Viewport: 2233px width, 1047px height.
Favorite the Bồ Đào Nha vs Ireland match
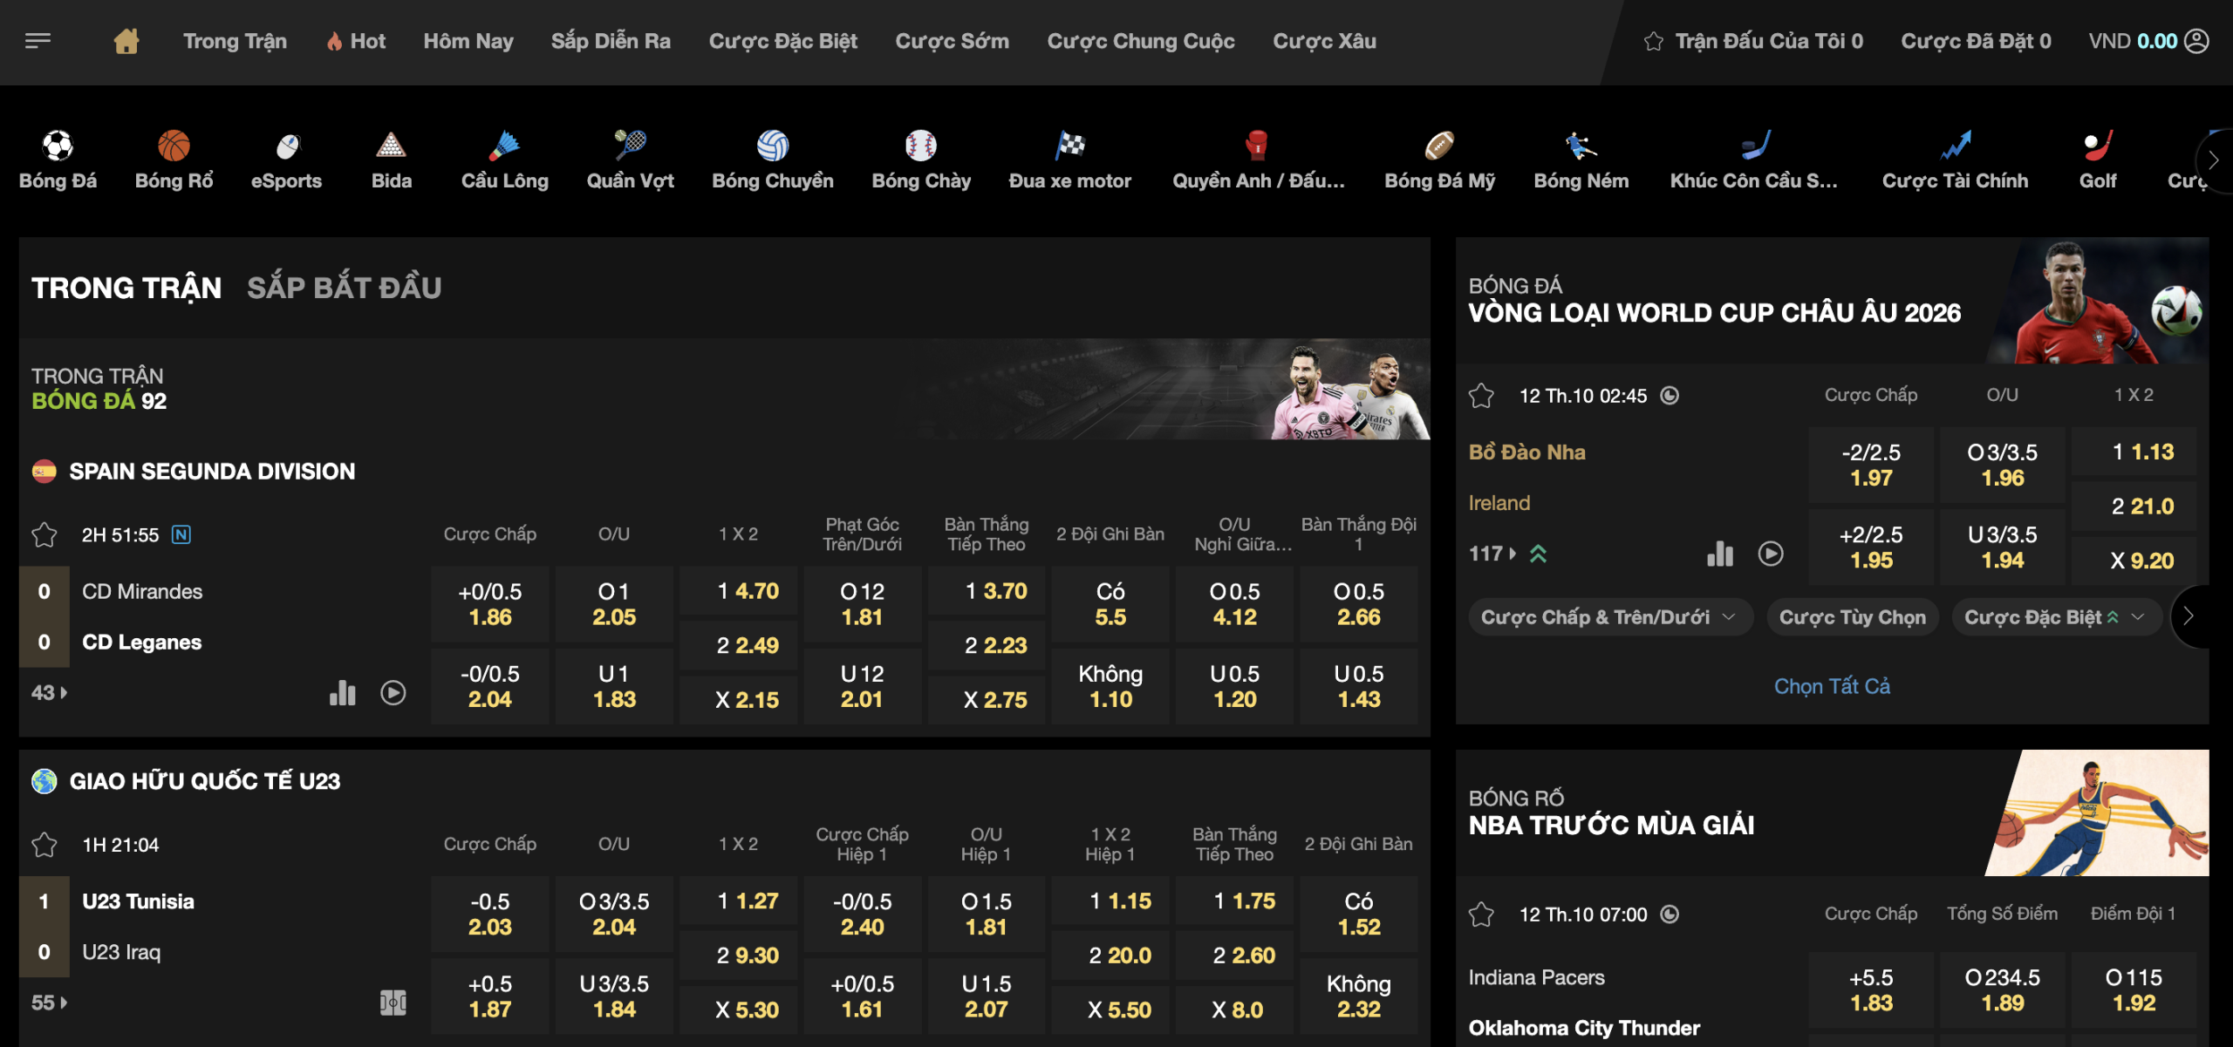[x=1481, y=396]
